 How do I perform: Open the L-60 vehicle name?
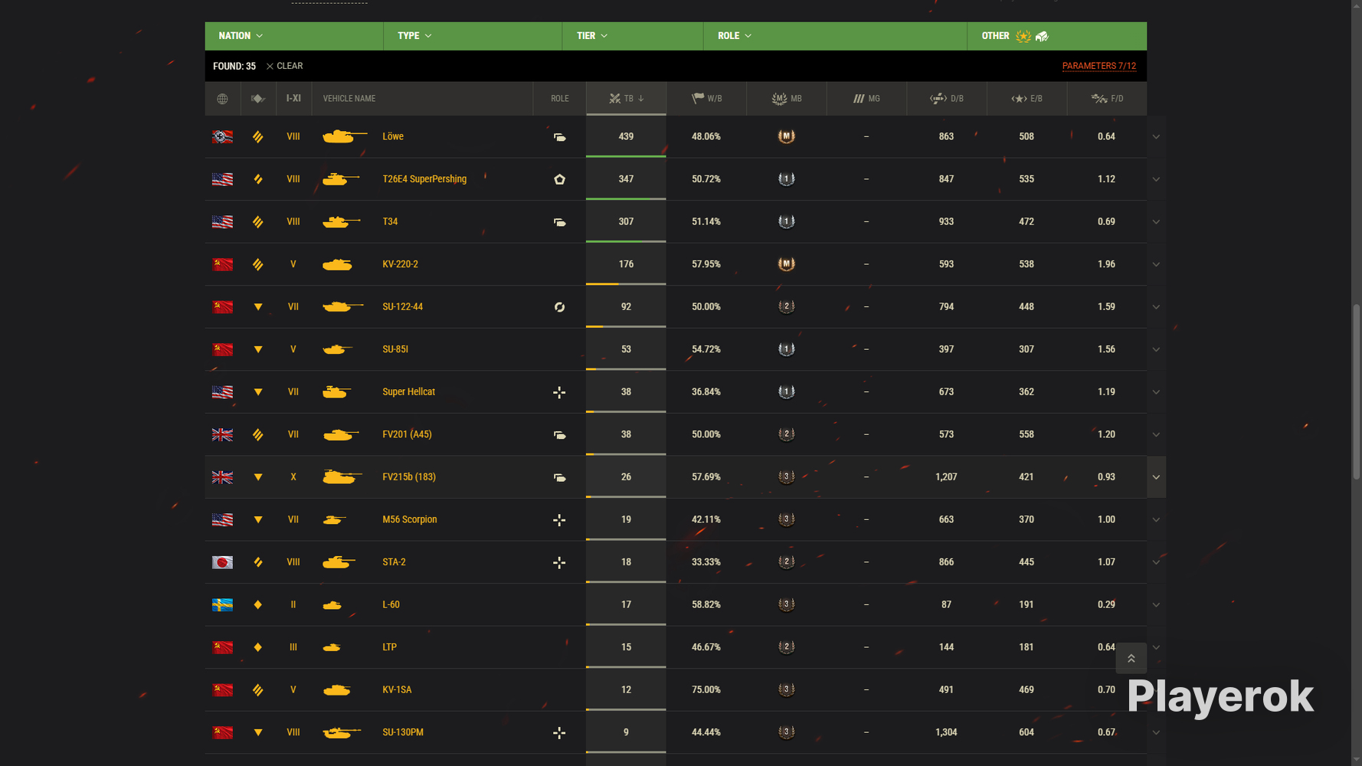pos(391,605)
